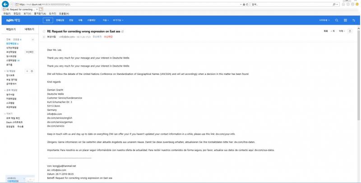Click the dw.com/service/english link
This screenshot has height=183, width=361.
[x=57, y=118]
